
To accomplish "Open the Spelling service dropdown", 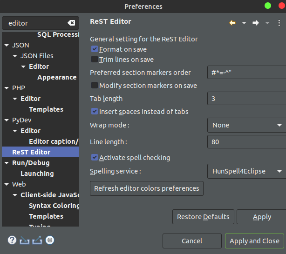I will [x=246, y=171].
